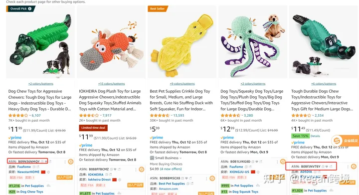Viewport: 359px width, 195px height.
Task: Open the Dog Chew Toys category link
Action: point(31,192)
